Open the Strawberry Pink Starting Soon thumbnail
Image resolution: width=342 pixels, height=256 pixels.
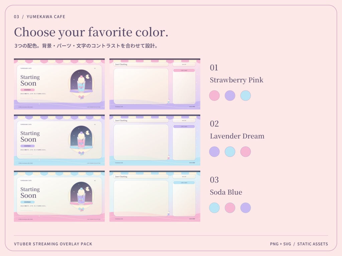coord(59,84)
